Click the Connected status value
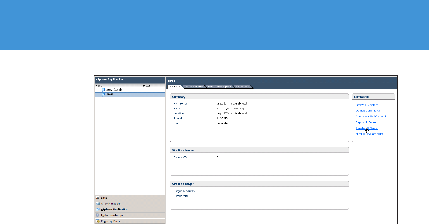 (x=223, y=123)
